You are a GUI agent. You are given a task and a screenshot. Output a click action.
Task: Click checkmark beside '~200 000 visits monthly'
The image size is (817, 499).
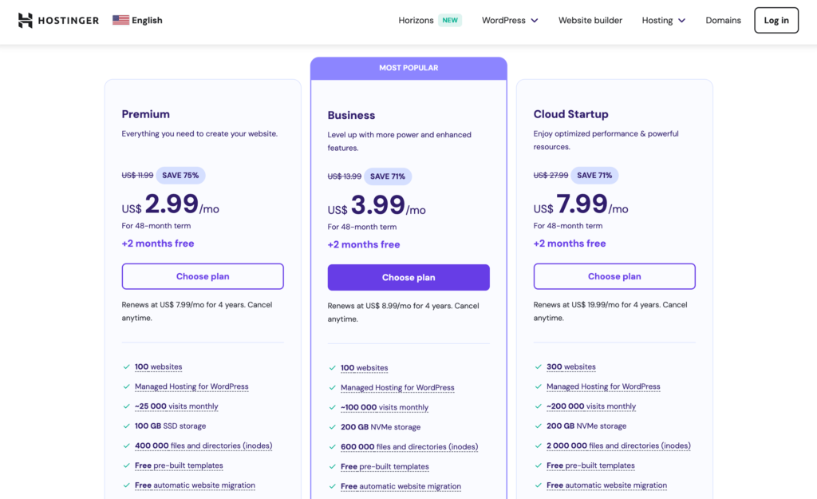pos(538,406)
